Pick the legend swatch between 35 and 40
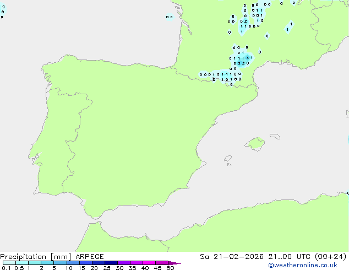This screenshot has height=270, width=349. point(137,263)
